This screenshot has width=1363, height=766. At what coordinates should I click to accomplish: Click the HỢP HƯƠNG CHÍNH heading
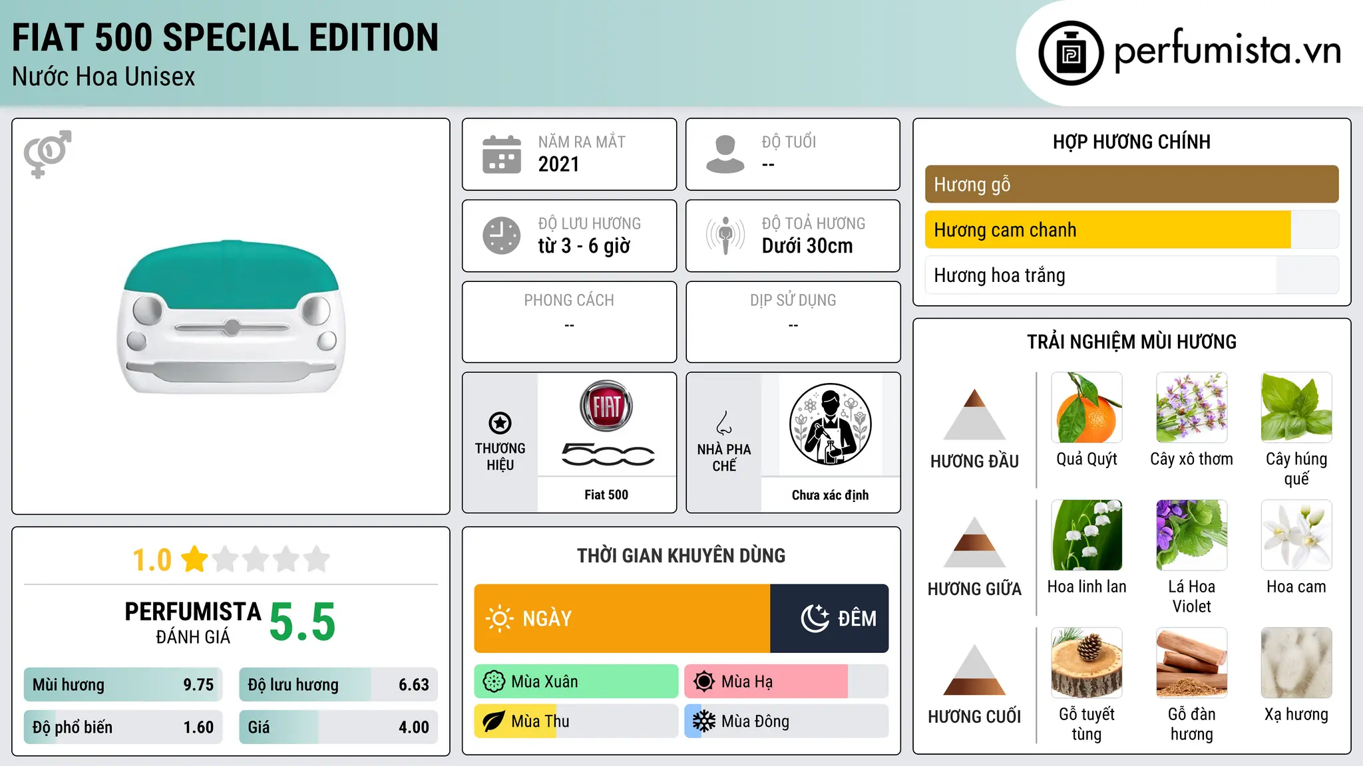pyautogui.click(x=1132, y=142)
